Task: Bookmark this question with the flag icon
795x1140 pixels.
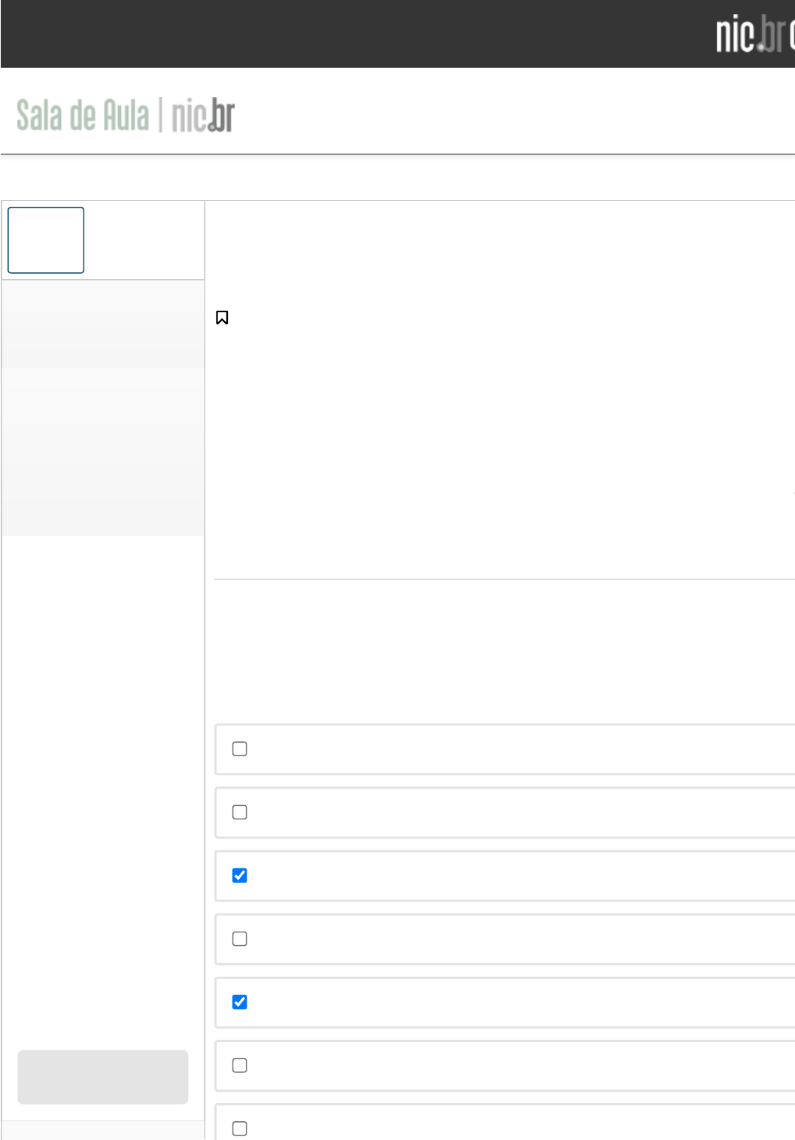Action: click(x=222, y=318)
